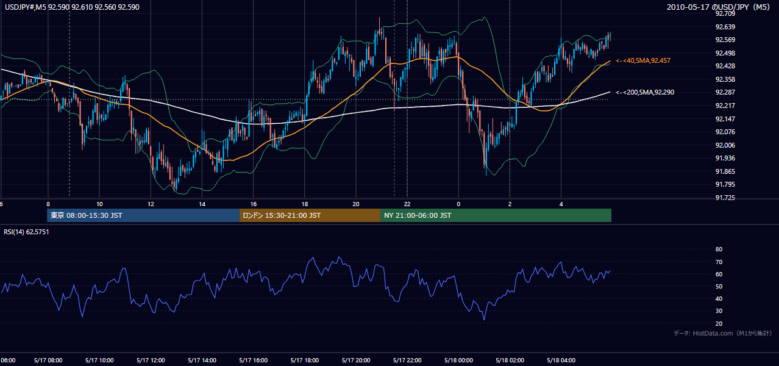Screen dimensions: 779x366
Task: Click the 5/17 10:00 time axis label
Action: click(99, 361)
